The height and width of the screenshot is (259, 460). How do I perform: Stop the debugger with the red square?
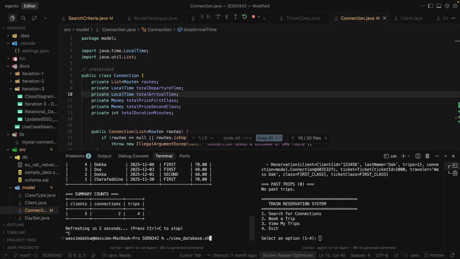click(x=253, y=17)
